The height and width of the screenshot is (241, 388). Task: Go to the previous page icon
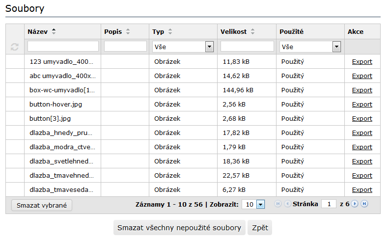287,204
